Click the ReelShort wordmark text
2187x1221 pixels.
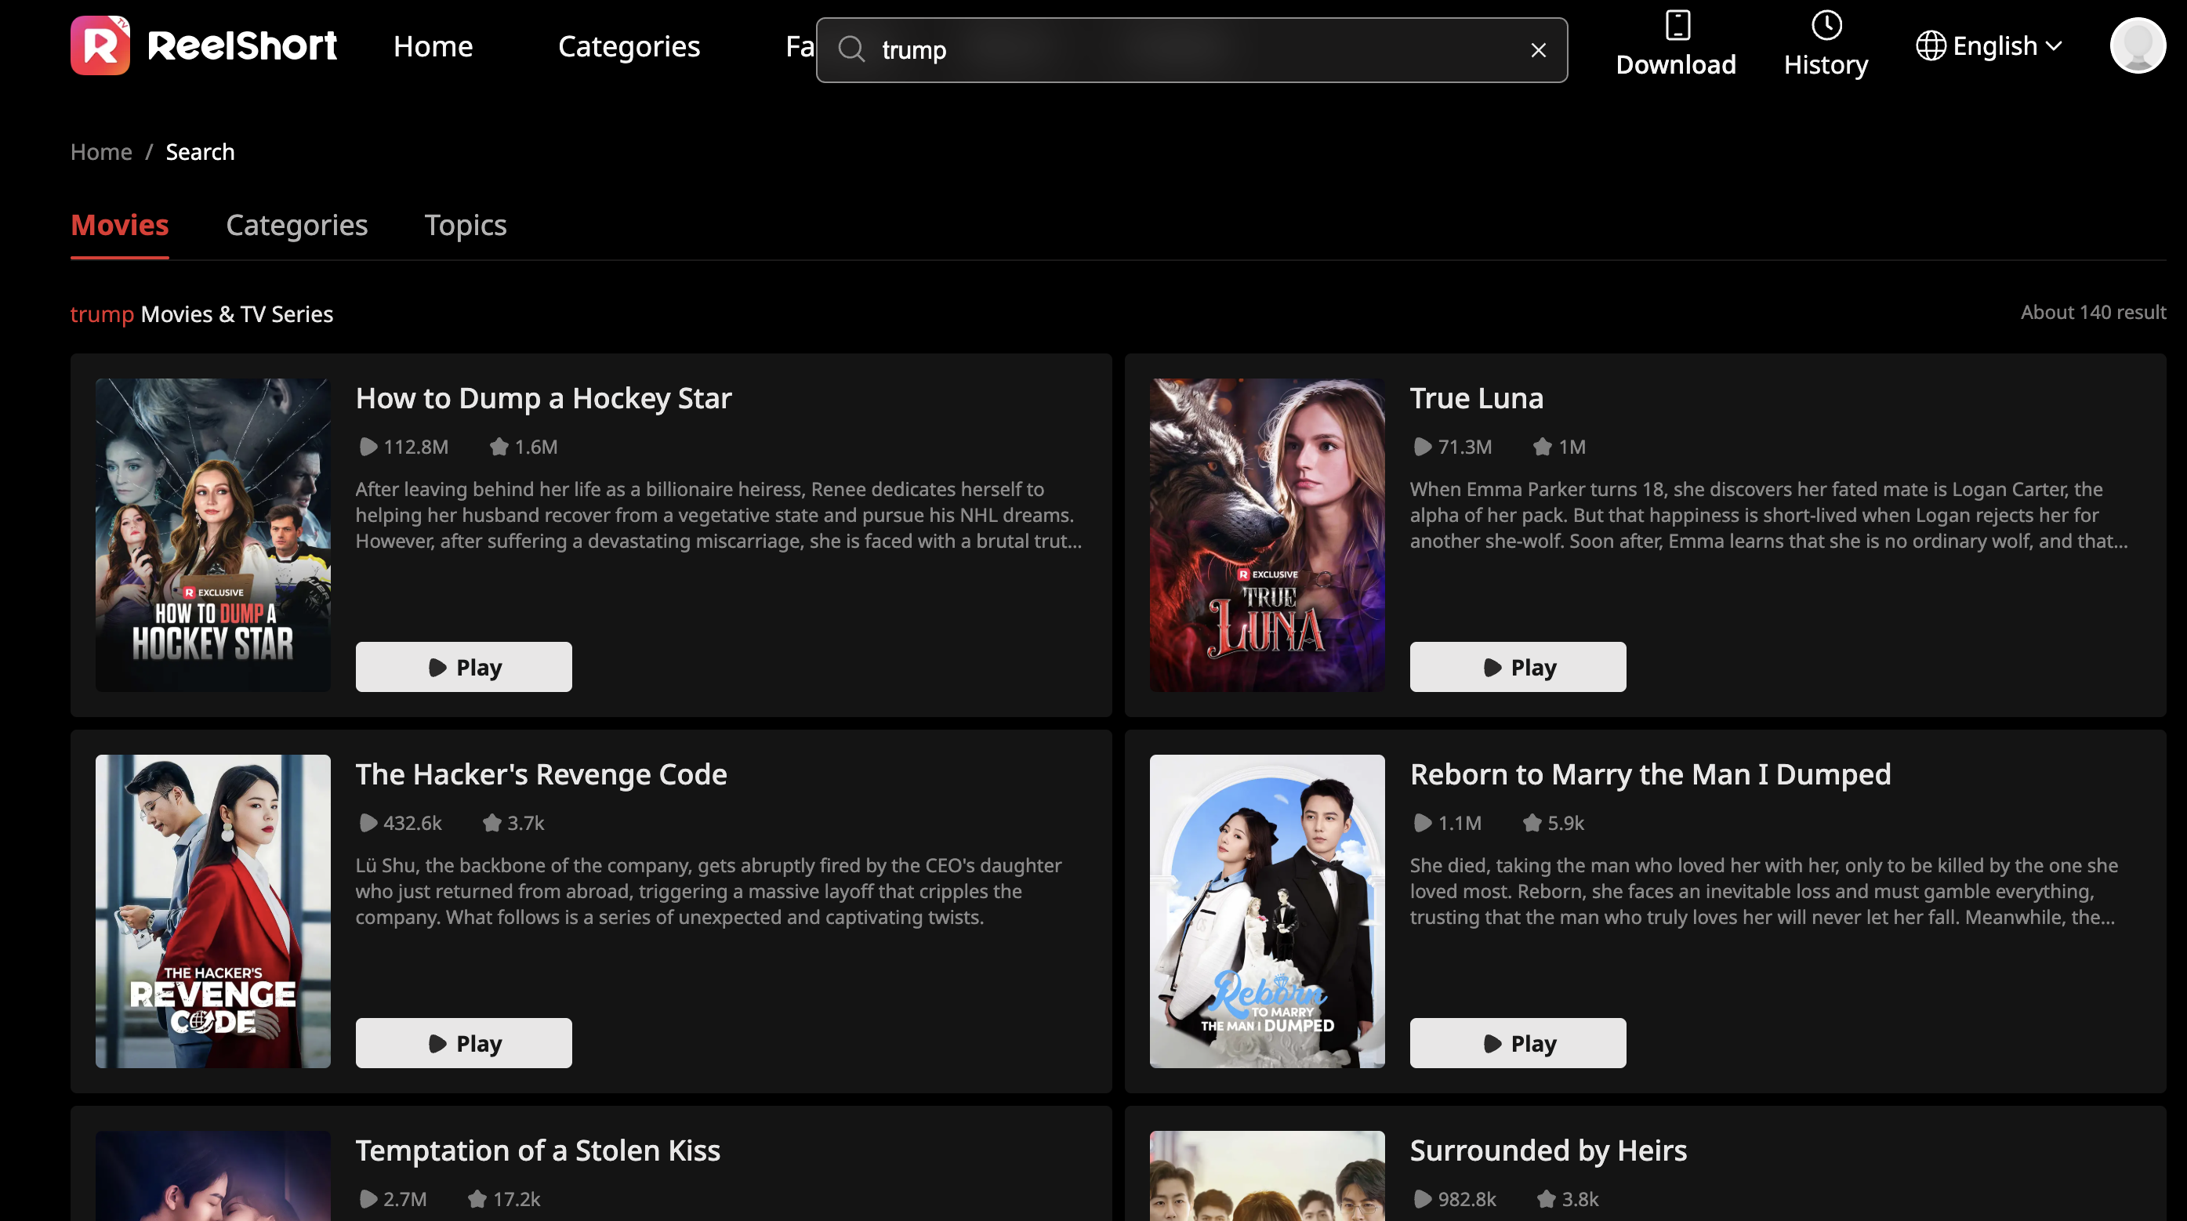[242, 46]
